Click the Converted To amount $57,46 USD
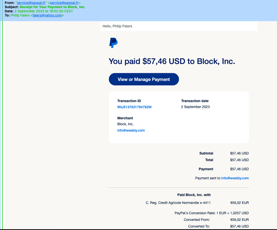This screenshot has height=230, width=277. 239,226
